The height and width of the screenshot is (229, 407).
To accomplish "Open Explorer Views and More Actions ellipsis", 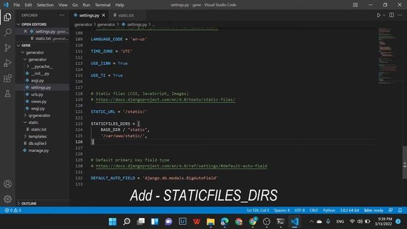I will [x=62, y=15].
